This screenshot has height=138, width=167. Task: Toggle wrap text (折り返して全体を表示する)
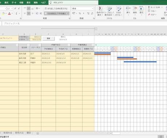[56, 9]
